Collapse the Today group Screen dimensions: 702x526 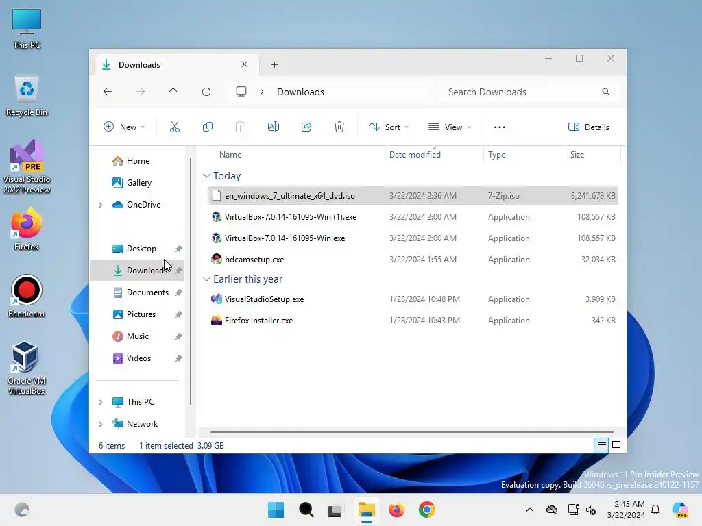[206, 176]
